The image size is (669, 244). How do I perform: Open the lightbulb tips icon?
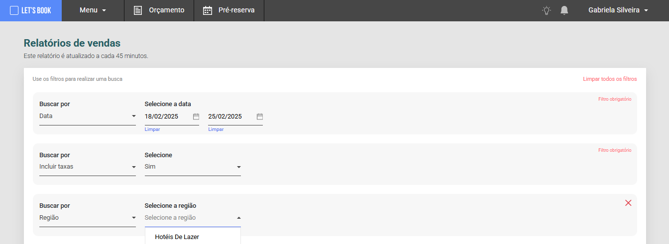pyautogui.click(x=547, y=10)
